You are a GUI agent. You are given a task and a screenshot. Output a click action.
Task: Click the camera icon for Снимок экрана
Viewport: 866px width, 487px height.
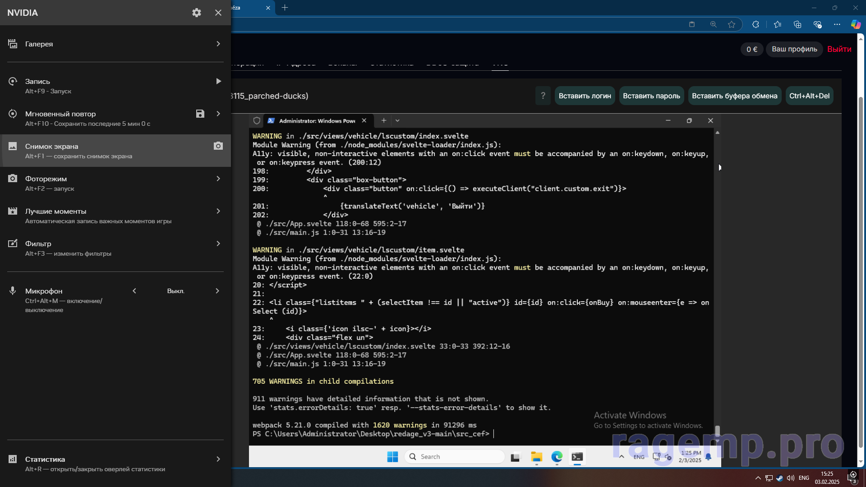coord(218,146)
